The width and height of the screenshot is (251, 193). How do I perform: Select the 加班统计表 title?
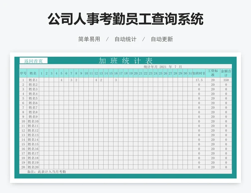click(x=125, y=61)
